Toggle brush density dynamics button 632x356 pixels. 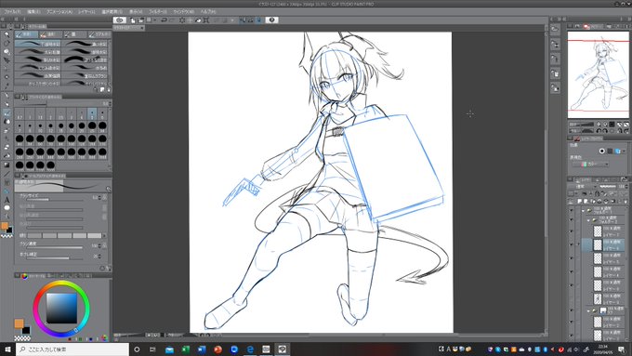[x=104, y=245]
